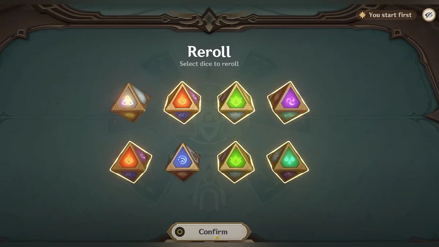This screenshot has height=247, width=439.
Task: Click the lower row green Dendro die
Action: [x=236, y=162]
